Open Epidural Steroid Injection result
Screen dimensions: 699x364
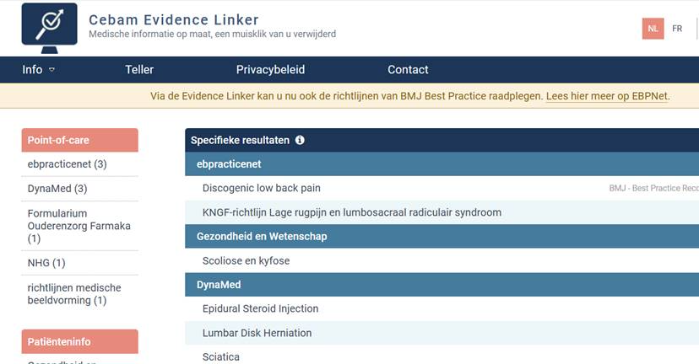[x=261, y=309]
